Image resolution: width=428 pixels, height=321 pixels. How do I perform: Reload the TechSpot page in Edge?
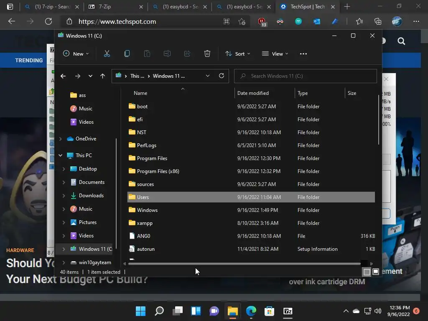(48, 22)
